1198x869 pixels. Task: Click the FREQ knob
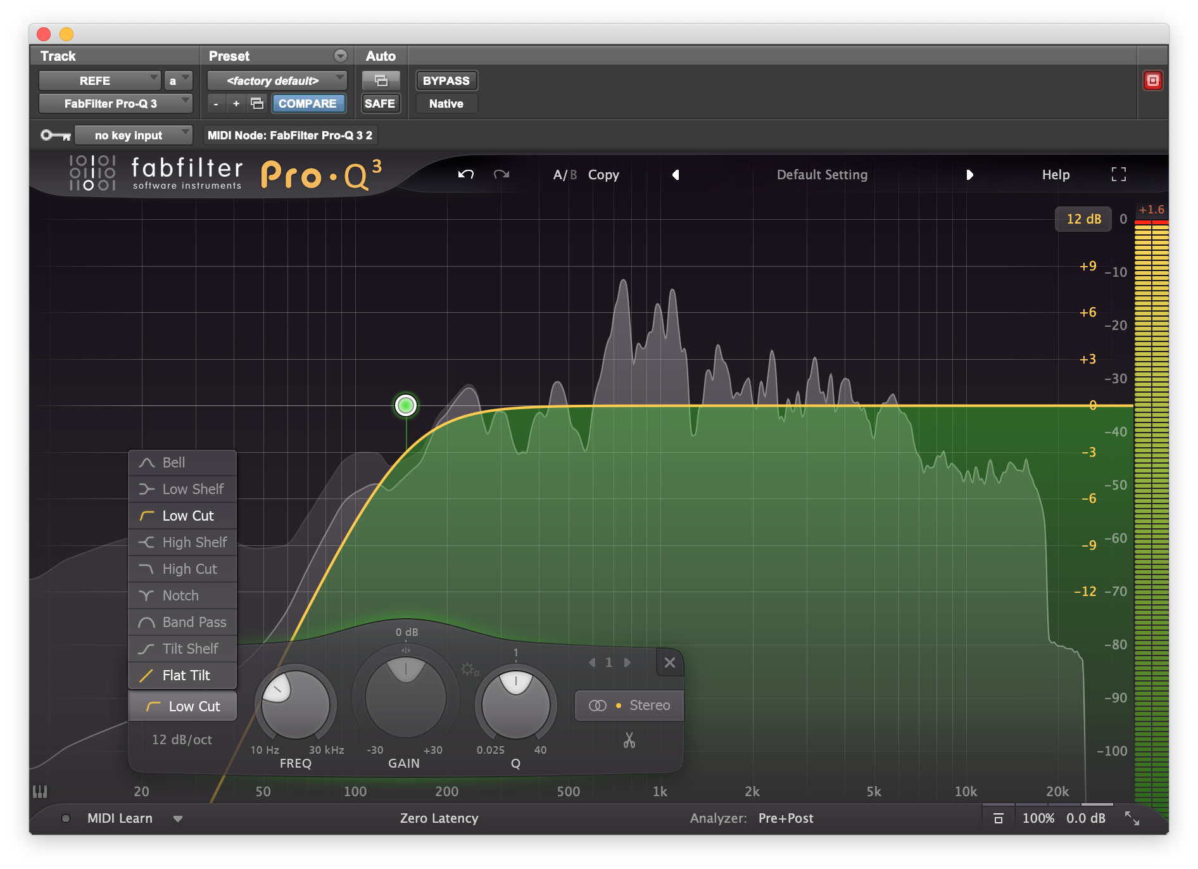pos(295,704)
